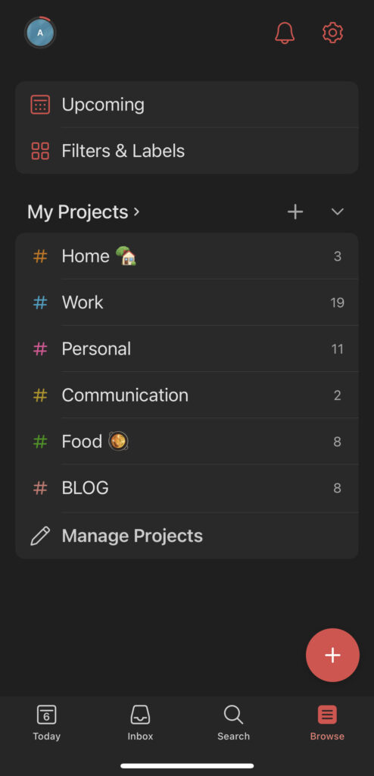Viewport: 374px width, 776px height.
Task: Open the Personal project
Action: point(187,349)
